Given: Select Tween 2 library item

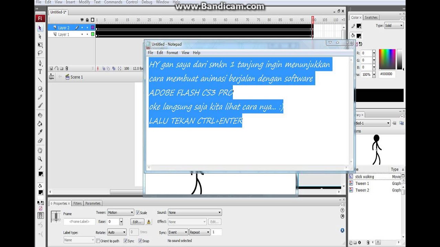Looking at the screenshot, I should click(x=362, y=190).
